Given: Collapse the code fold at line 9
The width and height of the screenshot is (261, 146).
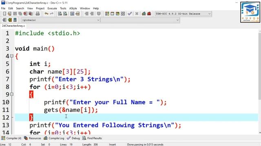Looking at the screenshot, I should [12, 94].
